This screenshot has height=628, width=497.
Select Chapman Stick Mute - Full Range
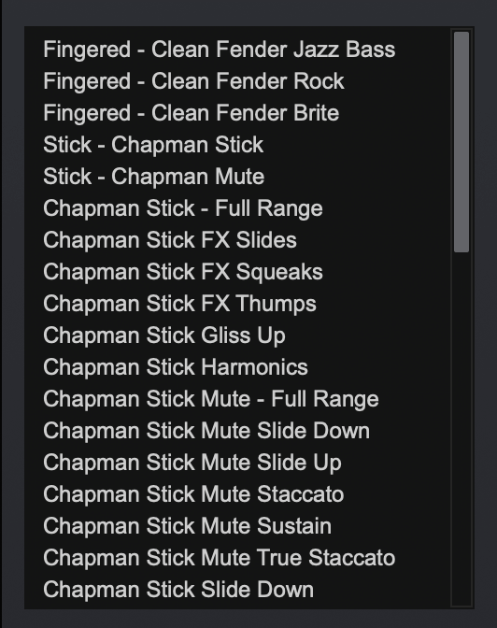click(x=210, y=399)
